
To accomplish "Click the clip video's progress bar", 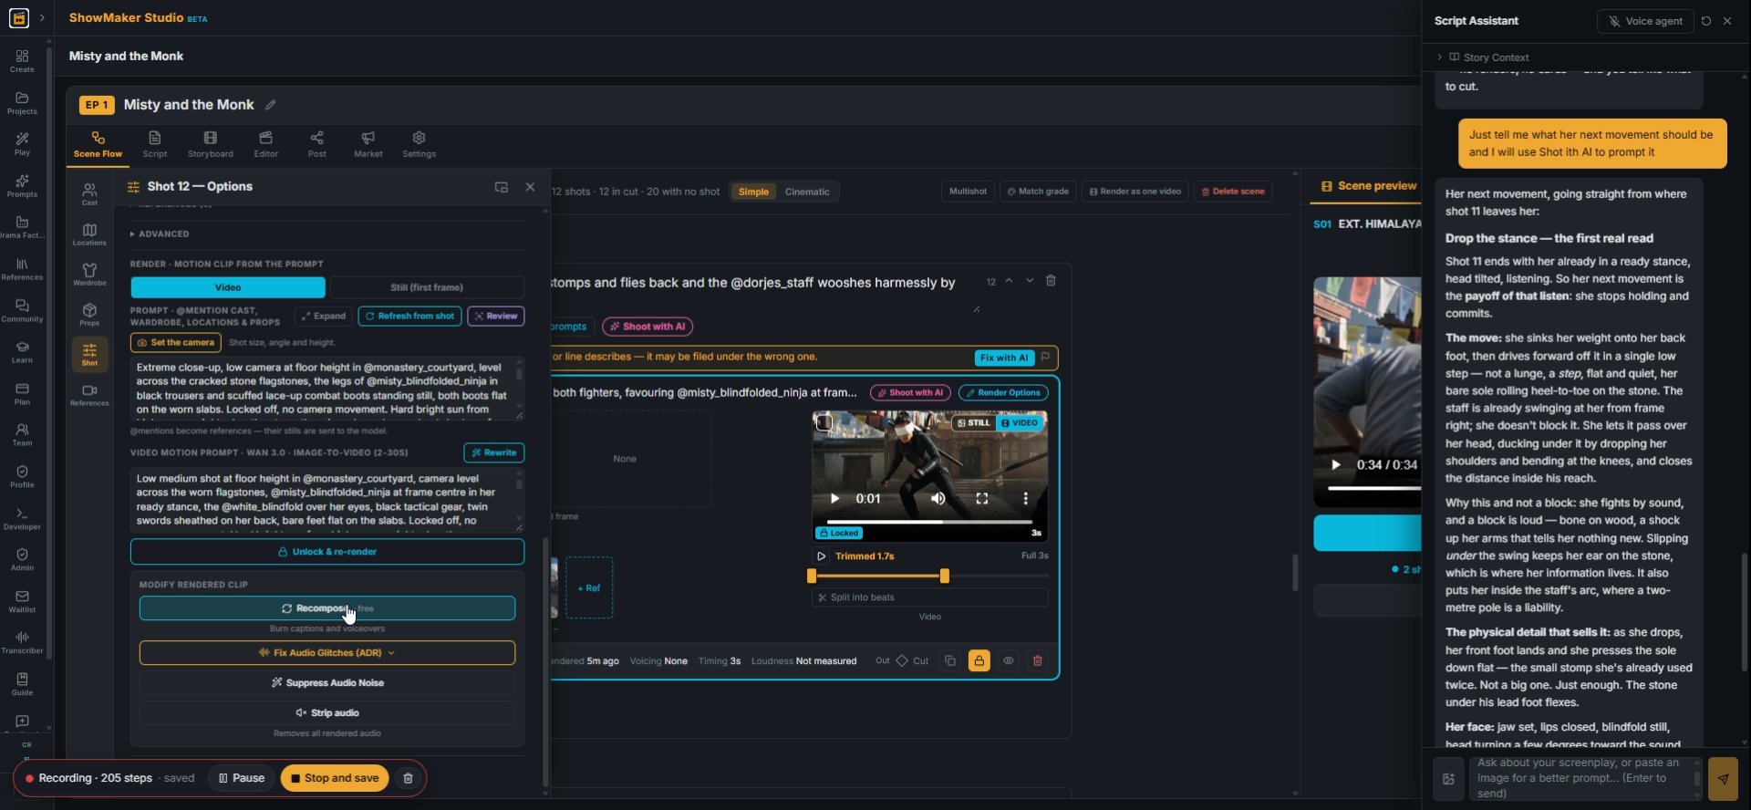I will (x=929, y=522).
